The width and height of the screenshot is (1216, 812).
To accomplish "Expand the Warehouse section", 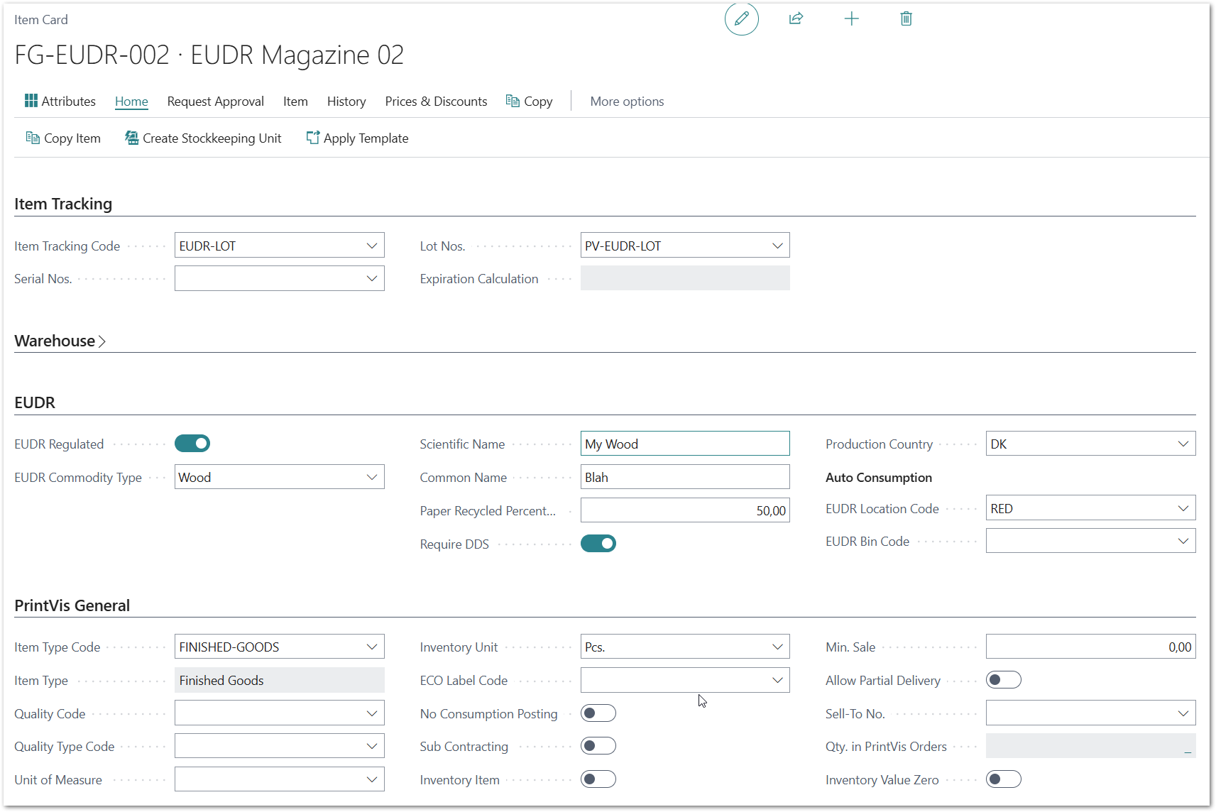I will click(60, 341).
